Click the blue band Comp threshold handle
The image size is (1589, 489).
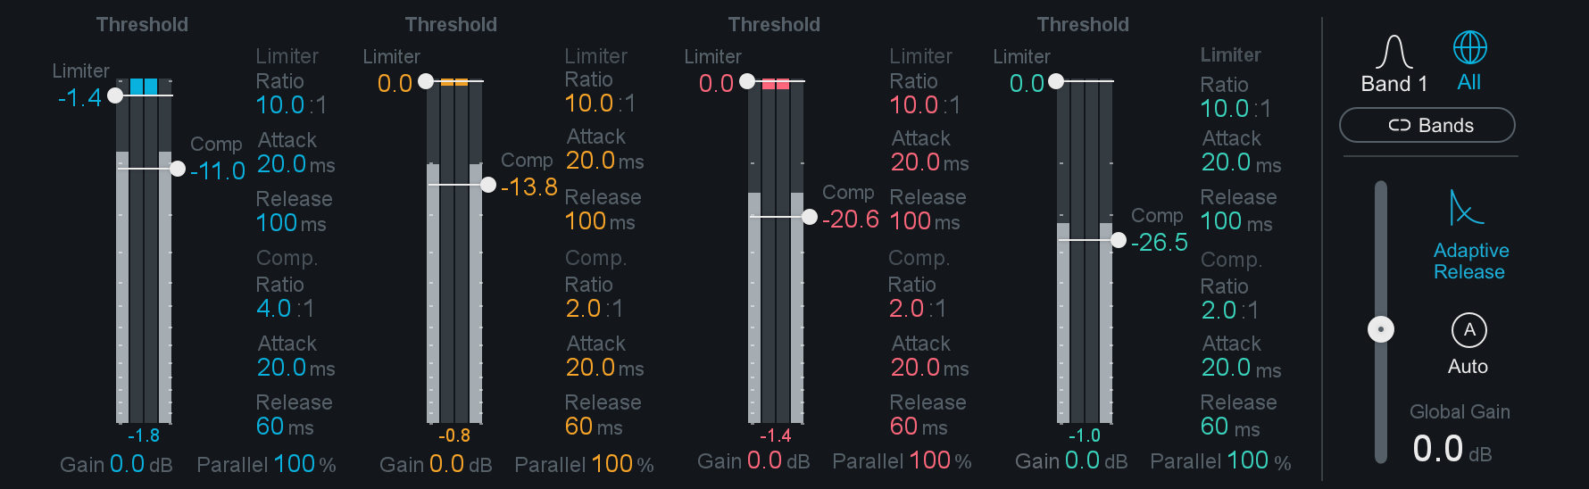(178, 169)
